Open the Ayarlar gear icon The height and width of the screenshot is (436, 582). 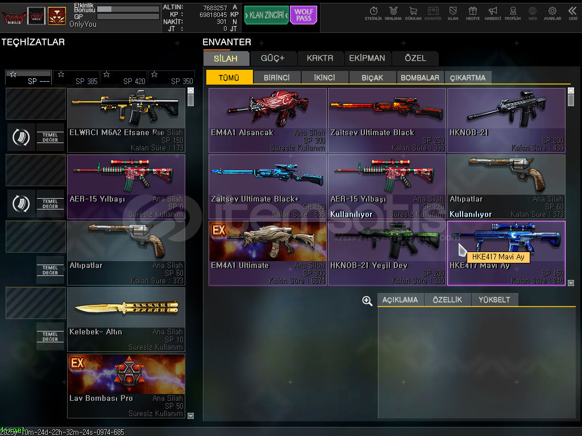click(552, 14)
